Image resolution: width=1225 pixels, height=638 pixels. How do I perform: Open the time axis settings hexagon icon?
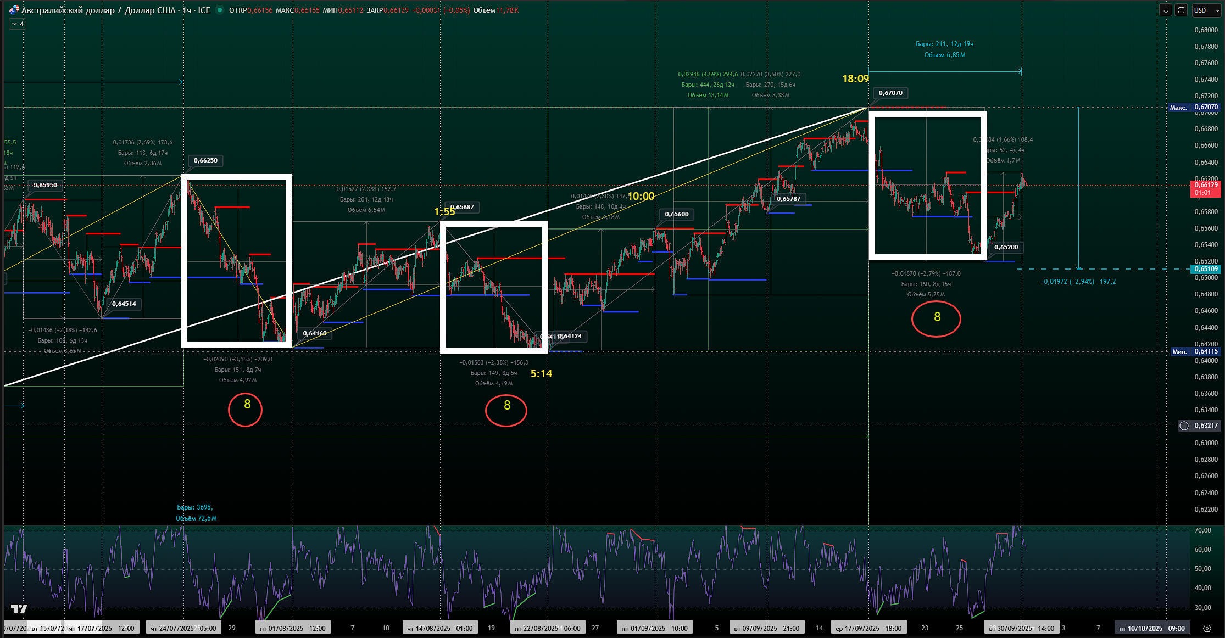(x=1207, y=628)
